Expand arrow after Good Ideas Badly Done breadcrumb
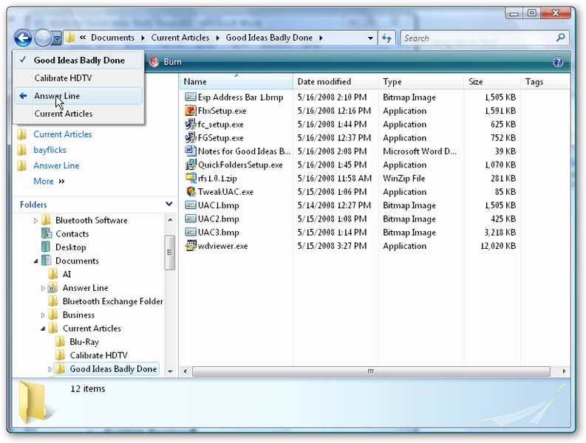The width and height of the screenshot is (586, 443). tap(321, 38)
